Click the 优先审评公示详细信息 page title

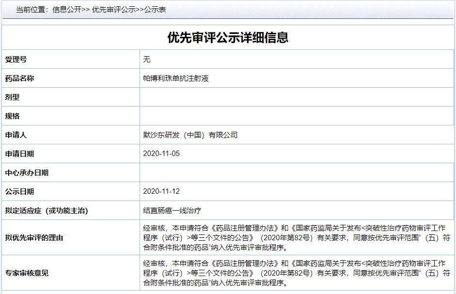point(228,38)
